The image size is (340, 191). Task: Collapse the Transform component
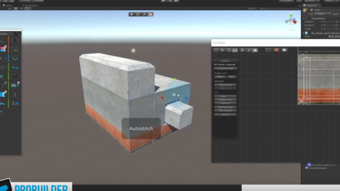[303, 19]
